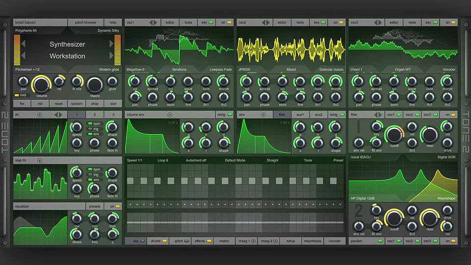Click the mseg 1 circle icon
Screen dimensions: 471x265
[x=253, y=241]
